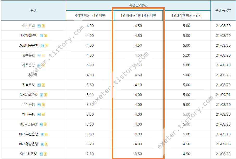Open the 우체국 entry in the bank column
Image resolution: width=236 pixels, height=159 pixels.
point(33,75)
